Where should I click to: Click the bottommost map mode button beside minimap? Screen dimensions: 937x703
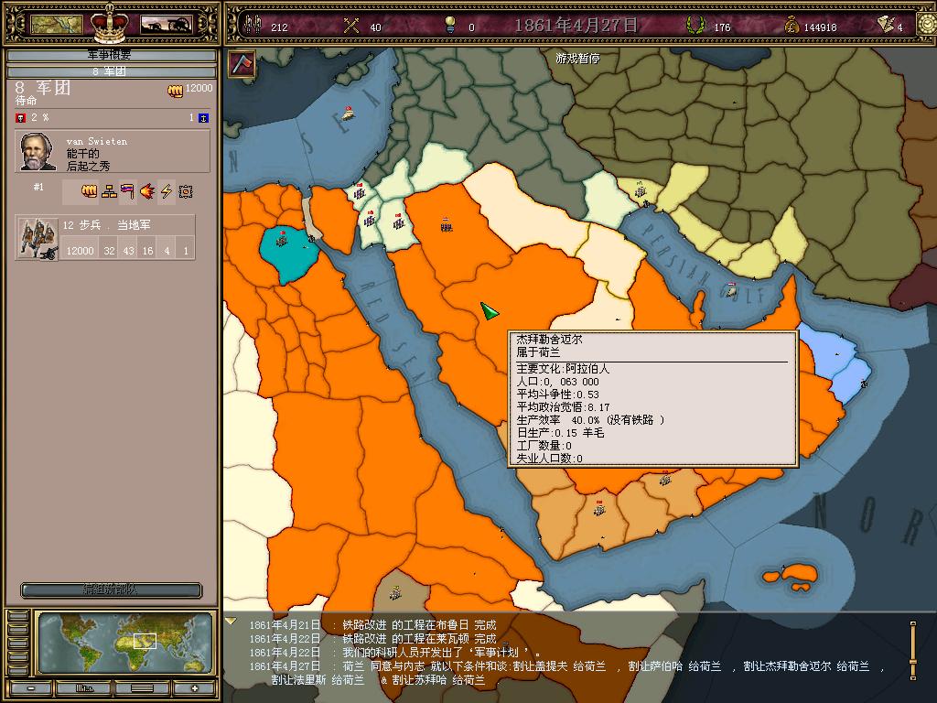[18, 671]
